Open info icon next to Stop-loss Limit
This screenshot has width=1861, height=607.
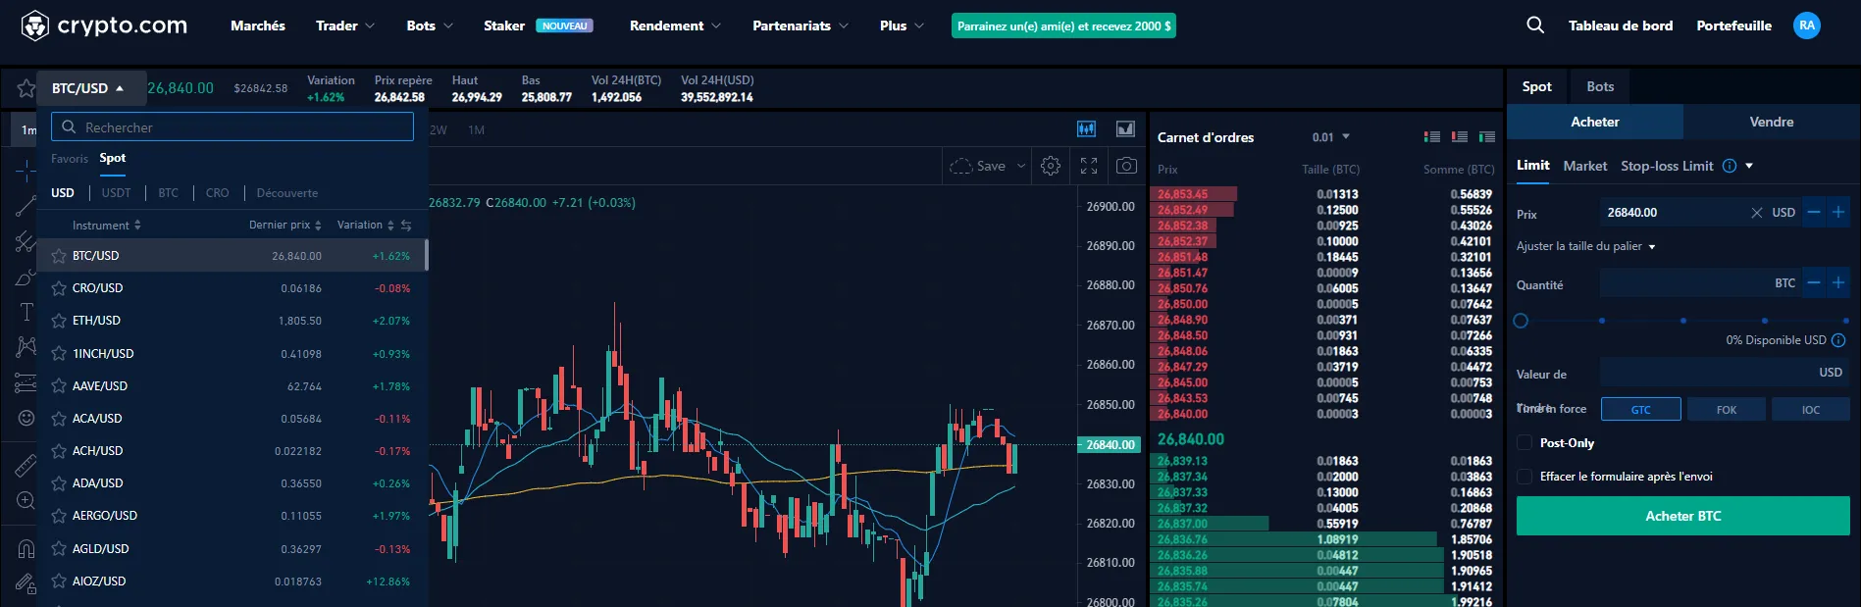coord(1730,166)
